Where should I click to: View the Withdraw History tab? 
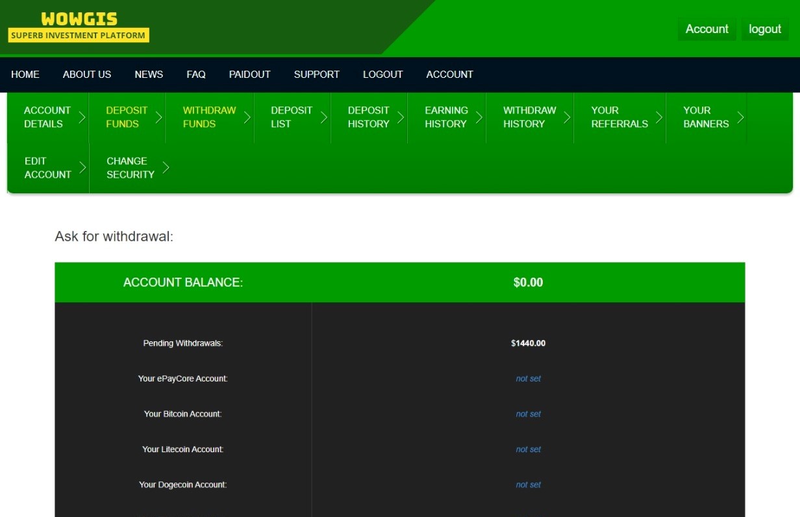click(x=529, y=117)
